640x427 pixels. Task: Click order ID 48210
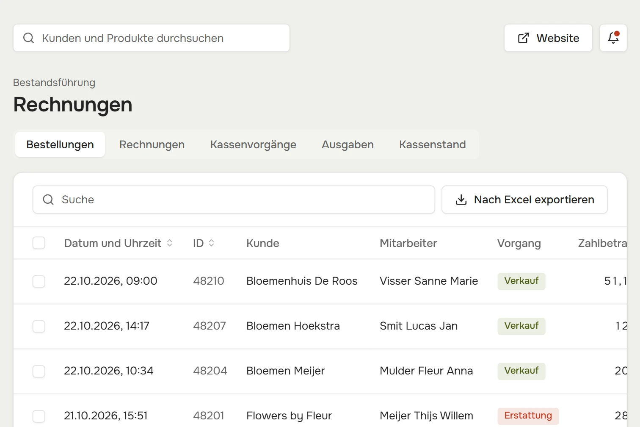pos(209,281)
